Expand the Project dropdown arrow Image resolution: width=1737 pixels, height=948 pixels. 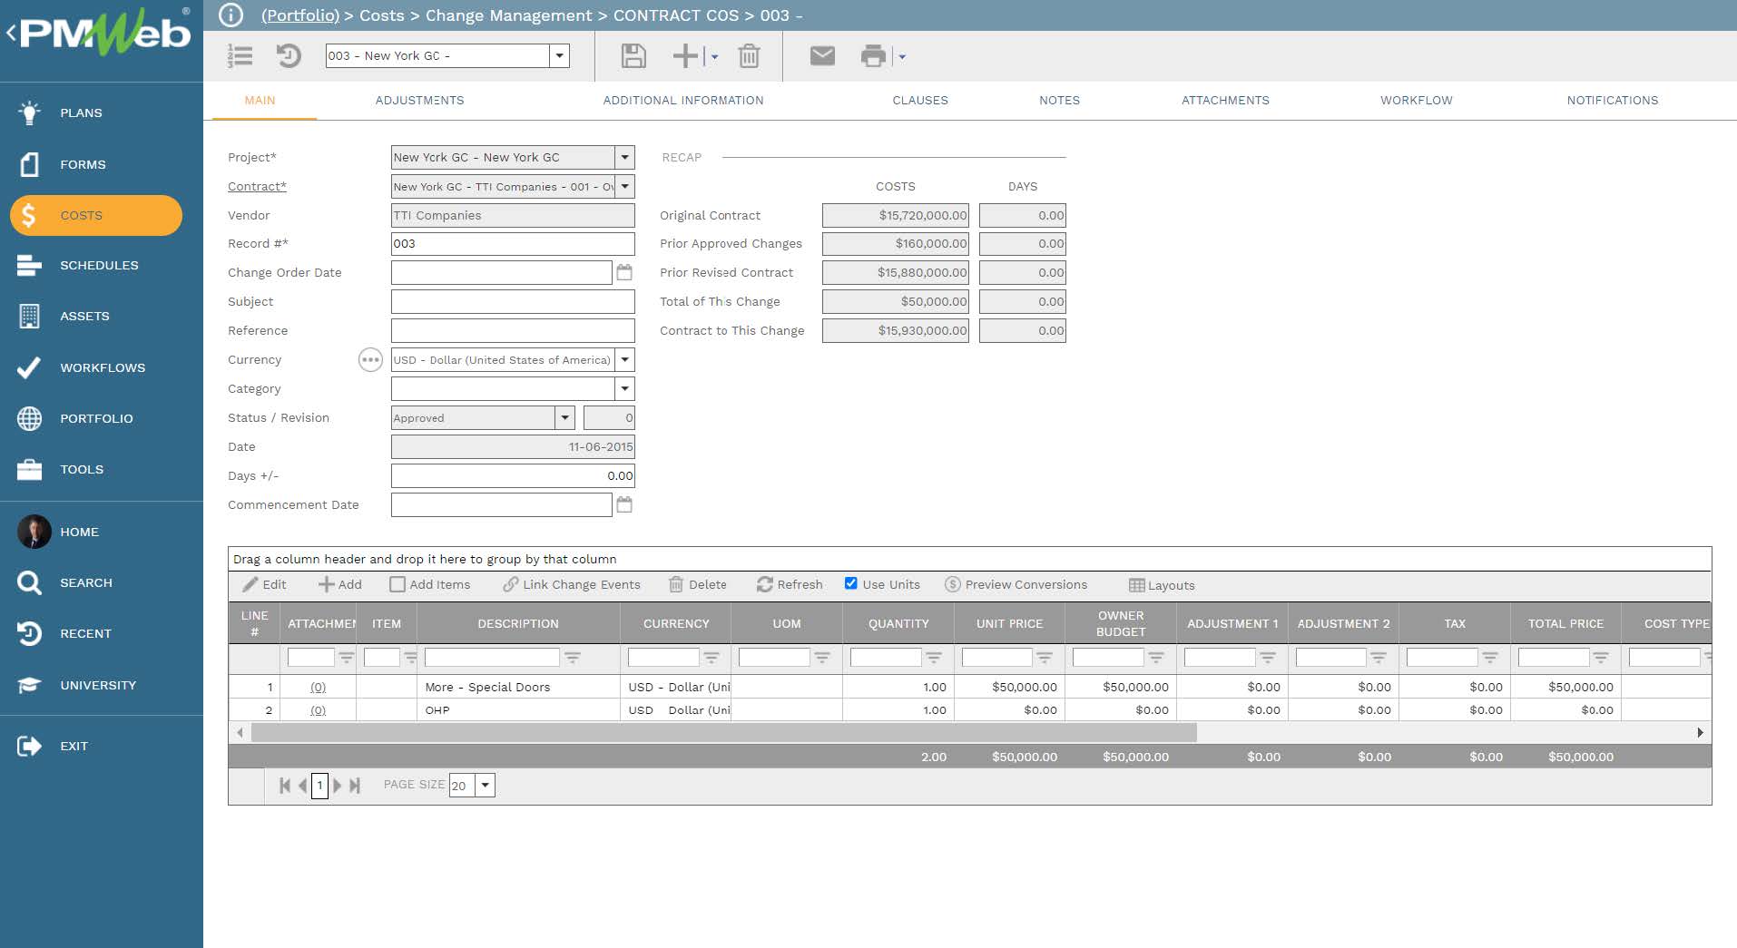point(624,157)
